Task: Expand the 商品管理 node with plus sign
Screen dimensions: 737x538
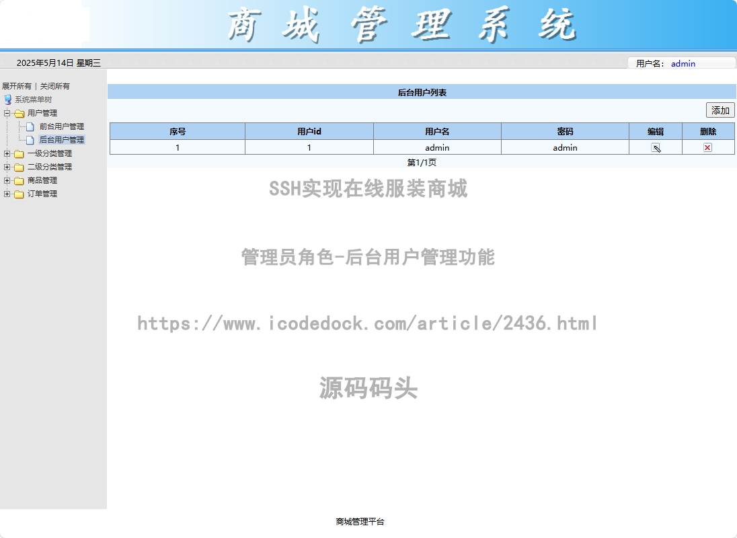Action: click(x=7, y=180)
